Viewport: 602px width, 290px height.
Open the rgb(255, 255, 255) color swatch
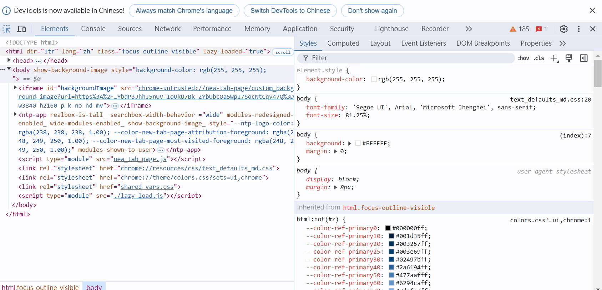[x=374, y=79]
